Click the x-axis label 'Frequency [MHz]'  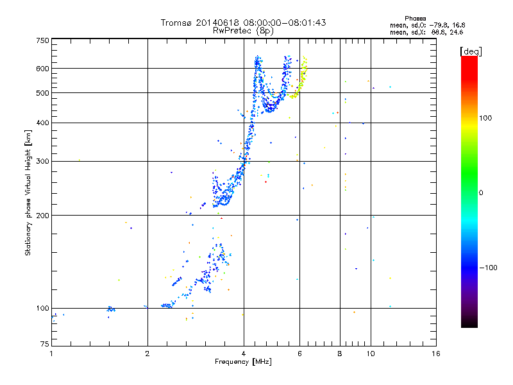243,362
